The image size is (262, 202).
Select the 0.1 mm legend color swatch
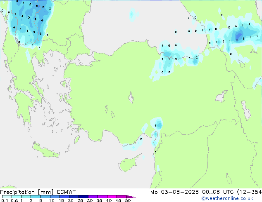tap(7, 197)
